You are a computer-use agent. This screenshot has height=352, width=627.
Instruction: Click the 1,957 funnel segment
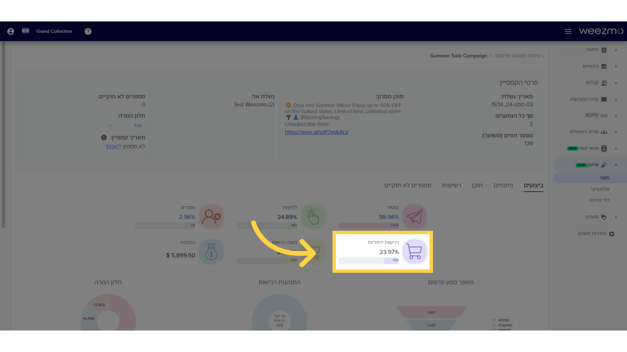coord(431,312)
